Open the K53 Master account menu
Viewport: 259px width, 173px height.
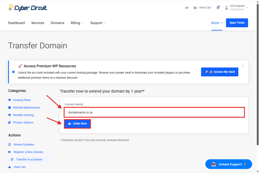click(237, 8)
